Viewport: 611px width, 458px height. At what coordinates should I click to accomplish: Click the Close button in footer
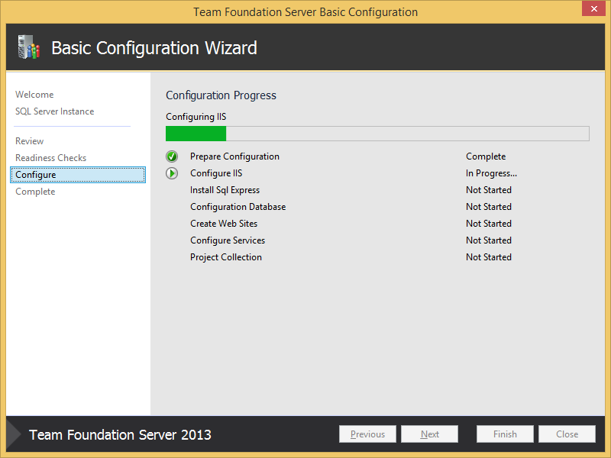click(567, 434)
